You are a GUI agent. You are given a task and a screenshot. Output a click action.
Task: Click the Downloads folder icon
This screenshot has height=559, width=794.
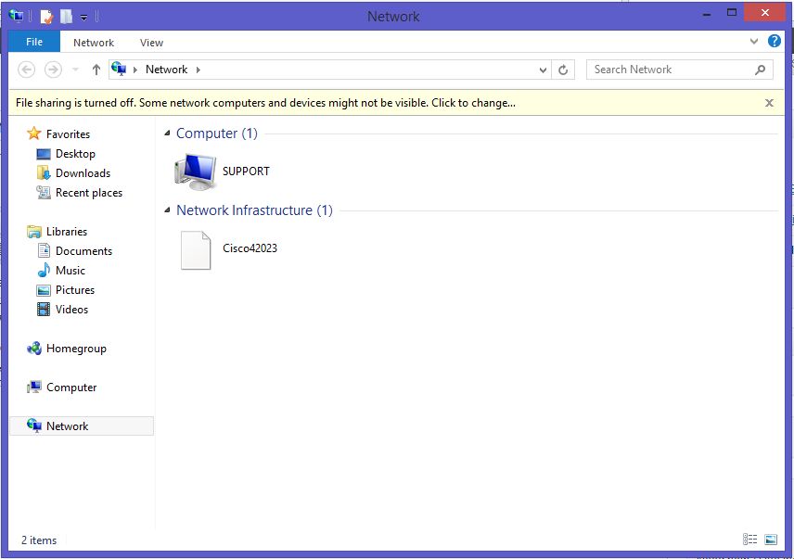click(x=44, y=173)
